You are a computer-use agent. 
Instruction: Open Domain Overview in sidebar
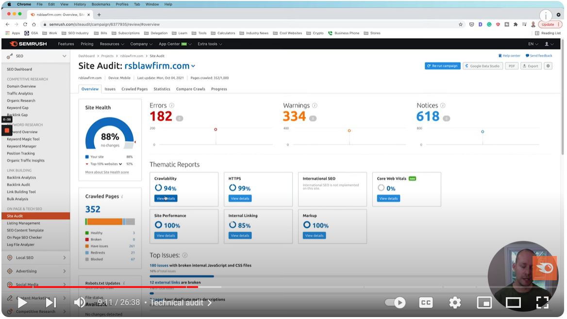click(x=21, y=86)
